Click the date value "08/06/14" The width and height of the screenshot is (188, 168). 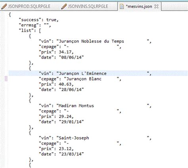[71, 57]
